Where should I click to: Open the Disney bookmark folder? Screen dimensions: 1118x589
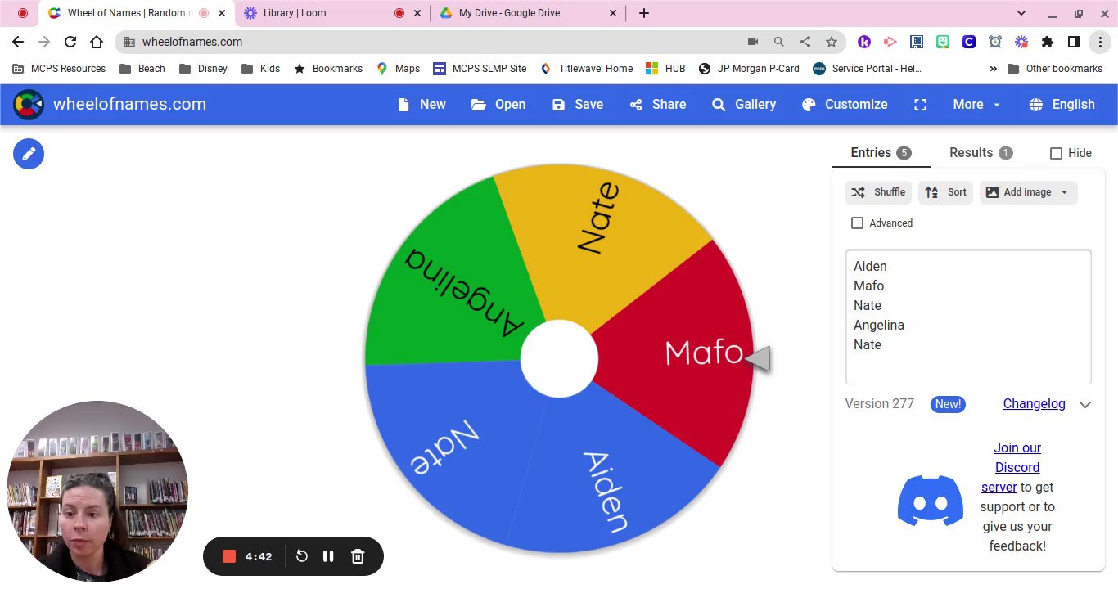coord(203,69)
